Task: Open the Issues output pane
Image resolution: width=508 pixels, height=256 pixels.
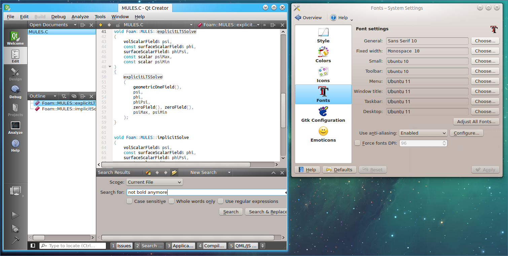Action: (121, 246)
